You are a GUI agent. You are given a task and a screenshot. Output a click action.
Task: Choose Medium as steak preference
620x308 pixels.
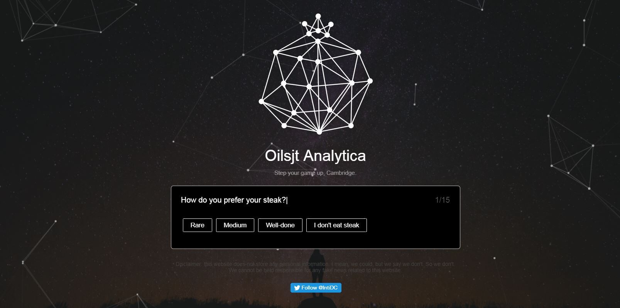[x=235, y=225]
